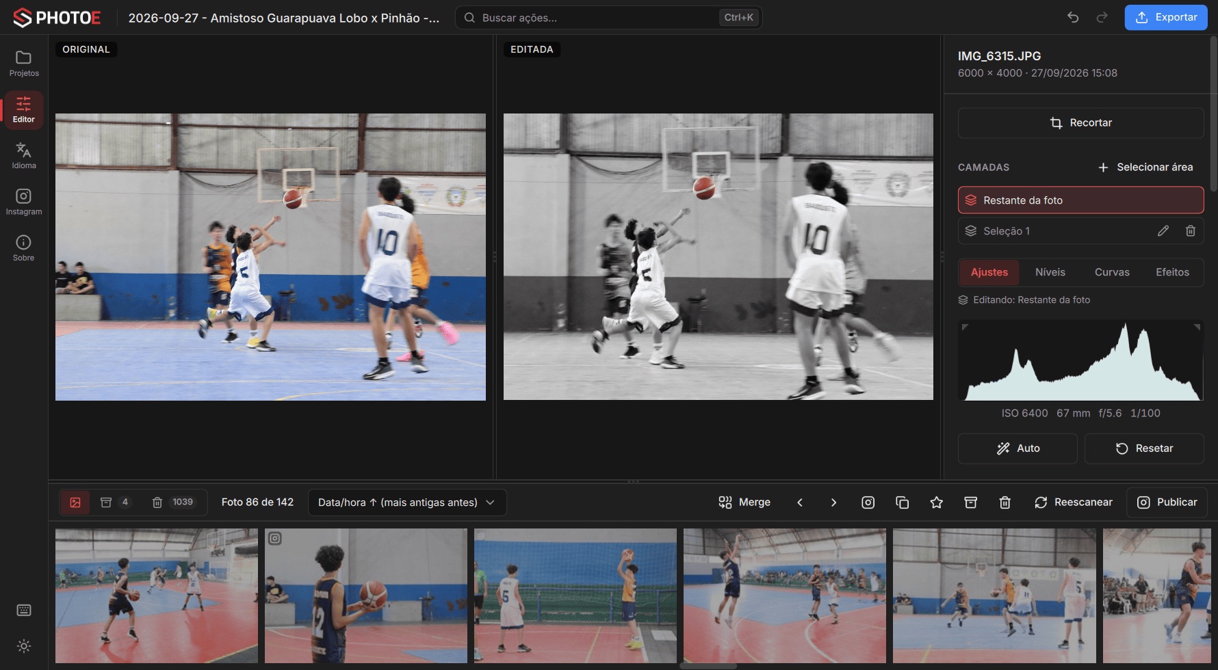The image size is (1218, 670).
Task: Show trashed photos filter with count 1039
Action: click(173, 502)
